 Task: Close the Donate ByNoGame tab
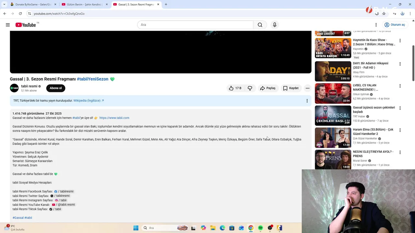click(x=55, y=5)
